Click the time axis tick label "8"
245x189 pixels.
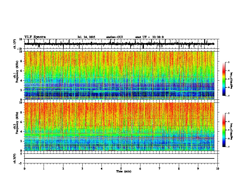tap(179, 169)
